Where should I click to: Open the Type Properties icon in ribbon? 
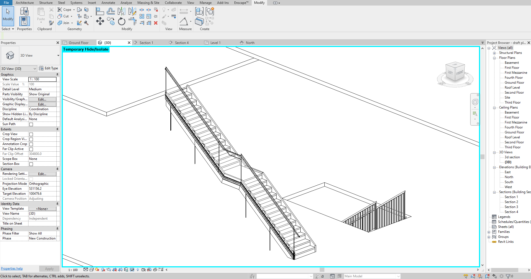[x=24, y=11]
